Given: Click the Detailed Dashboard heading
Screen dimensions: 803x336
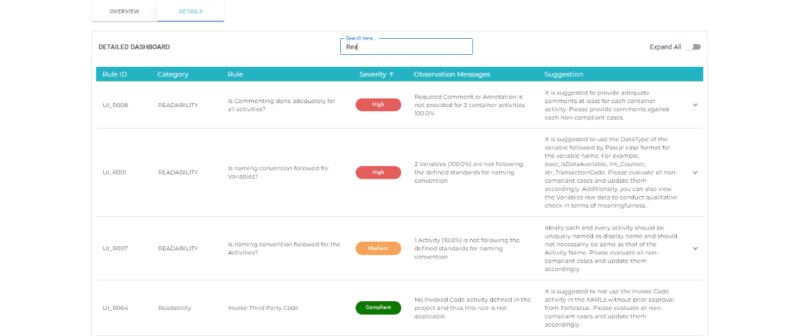Looking at the screenshot, I should tap(134, 47).
